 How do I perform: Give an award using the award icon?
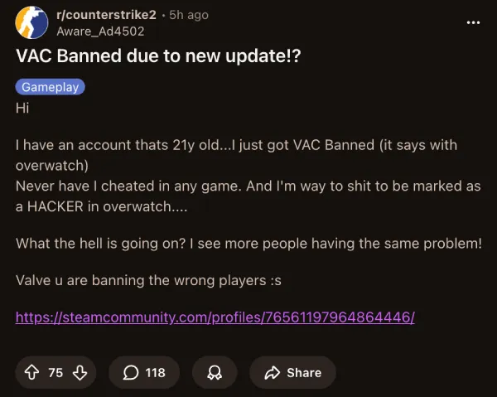215,373
